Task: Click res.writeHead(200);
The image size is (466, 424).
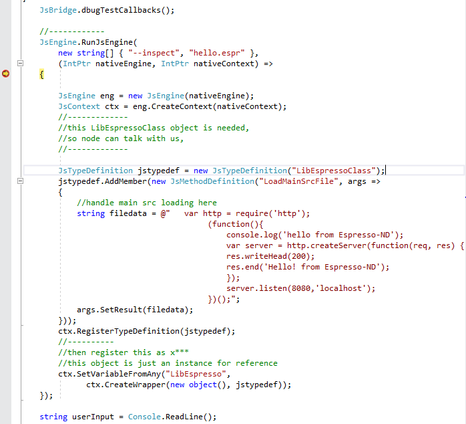Action: (x=270, y=256)
